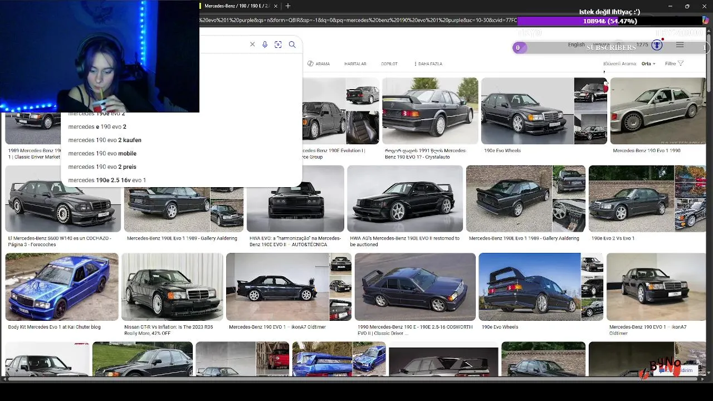Switch to the HARİTALAR tab
This screenshot has width=713, height=401.
tap(355, 63)
